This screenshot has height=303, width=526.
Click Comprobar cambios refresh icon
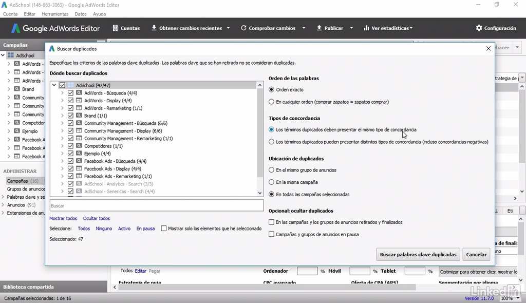pos(243,28)
